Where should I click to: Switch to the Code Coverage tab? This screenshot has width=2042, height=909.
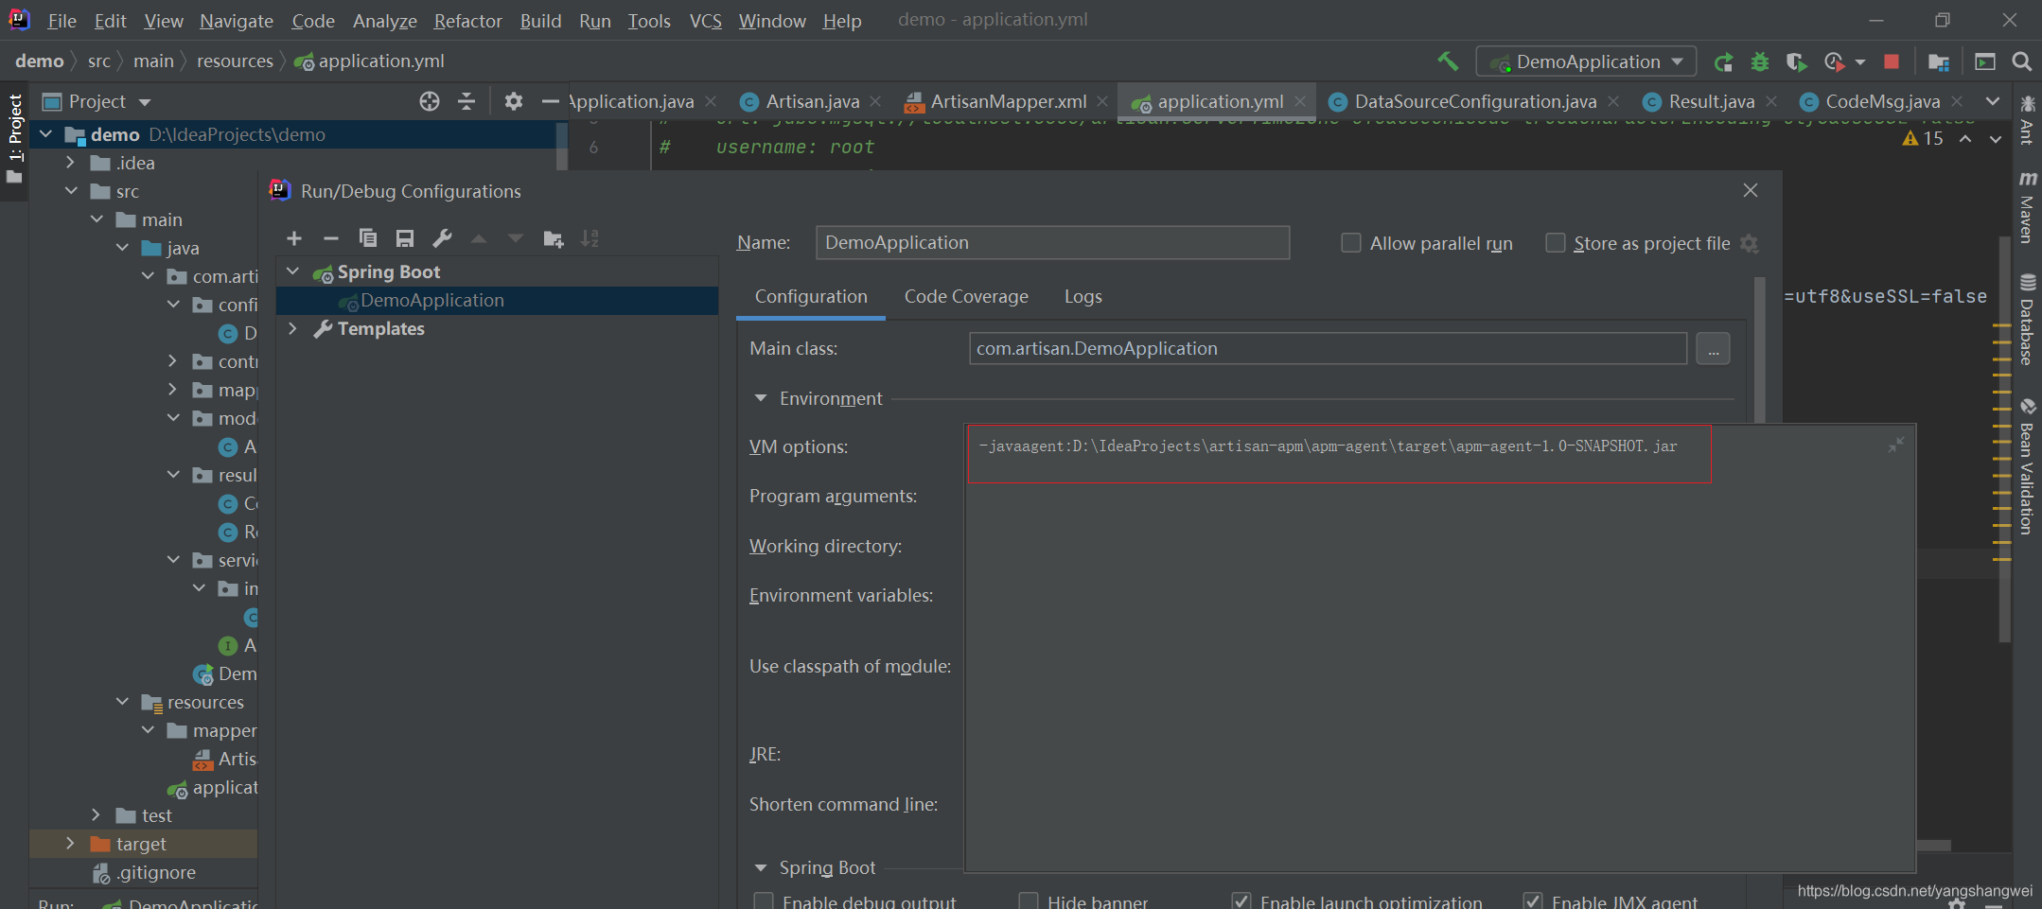coord(965,296)
